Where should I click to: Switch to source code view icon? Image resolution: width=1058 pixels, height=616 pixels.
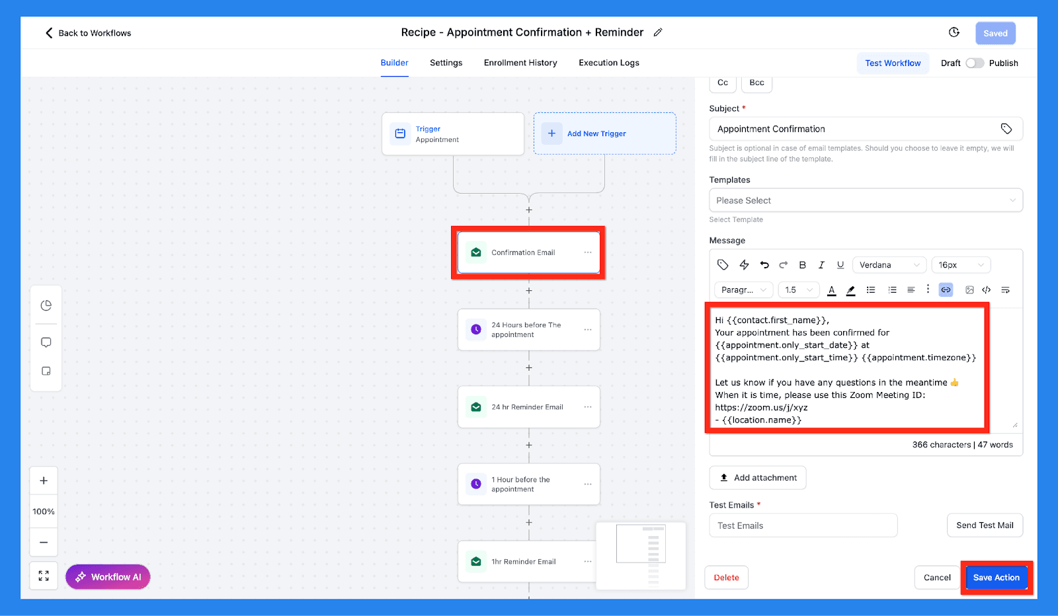[x=987, y=290]
